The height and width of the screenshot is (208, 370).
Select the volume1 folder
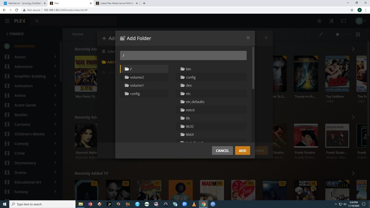tap(144, 85)
